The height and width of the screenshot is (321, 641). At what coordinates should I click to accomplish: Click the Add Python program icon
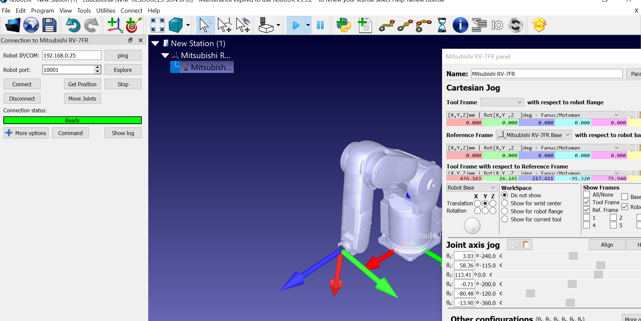click(x=344, y=25)
